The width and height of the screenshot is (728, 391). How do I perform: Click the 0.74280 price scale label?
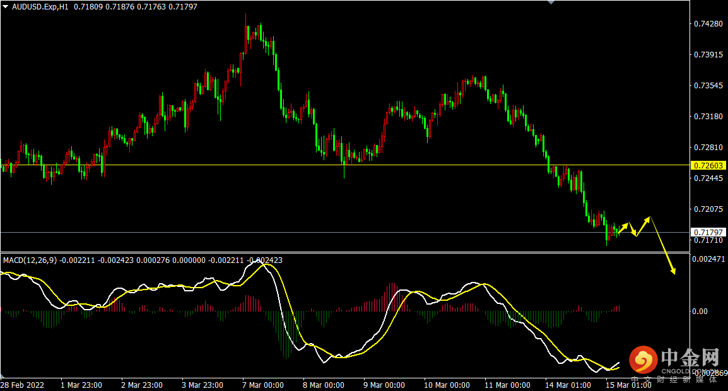point(708,24)
